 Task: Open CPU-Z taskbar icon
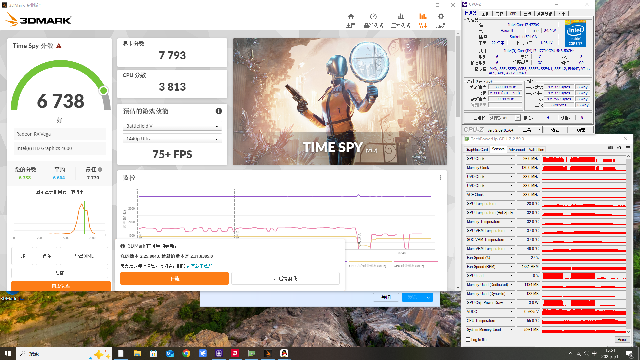click(x=219, y=353)
